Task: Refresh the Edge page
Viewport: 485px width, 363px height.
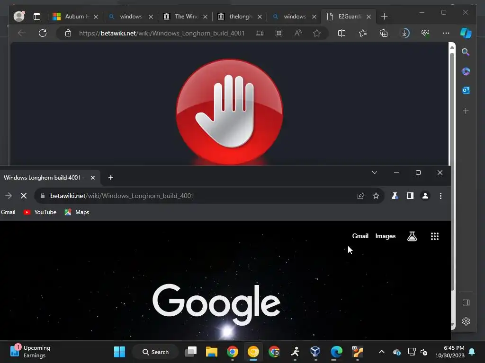Action: click(43, 33)
